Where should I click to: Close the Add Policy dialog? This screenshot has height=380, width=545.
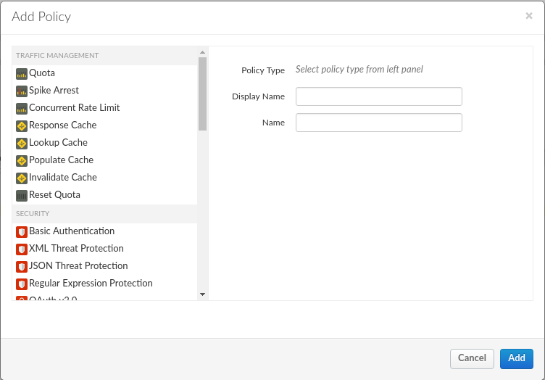click(x=529, y=15)
